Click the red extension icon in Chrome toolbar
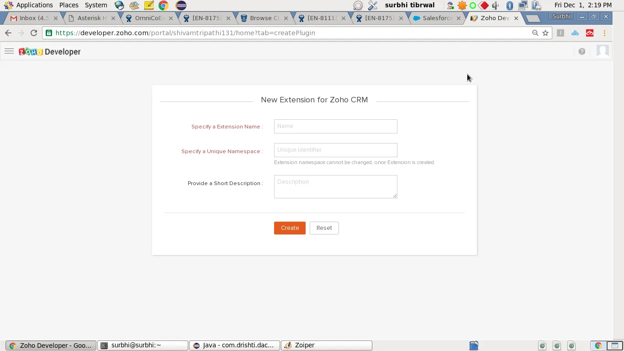Screen dimensions: 624x351 click(x=590, y=33)
